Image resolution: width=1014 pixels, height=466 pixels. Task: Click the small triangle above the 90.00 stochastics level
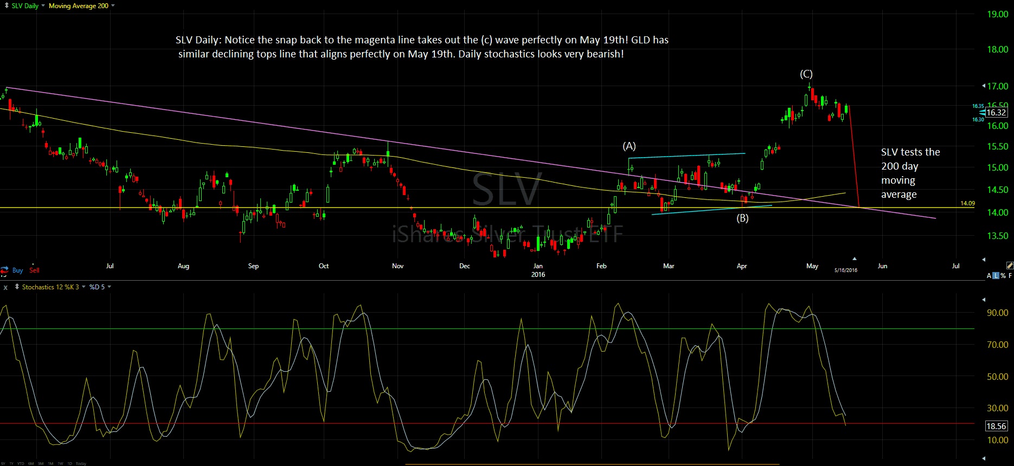(984, 299)
